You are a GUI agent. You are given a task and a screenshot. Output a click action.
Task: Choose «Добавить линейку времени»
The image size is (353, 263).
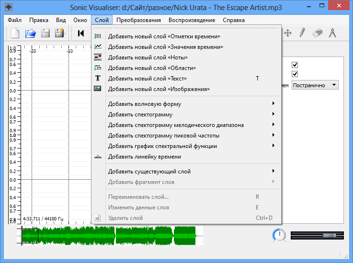tap(186, 157)
